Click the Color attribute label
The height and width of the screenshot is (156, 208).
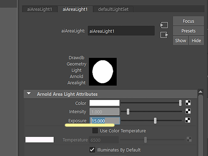coord(81,103)
